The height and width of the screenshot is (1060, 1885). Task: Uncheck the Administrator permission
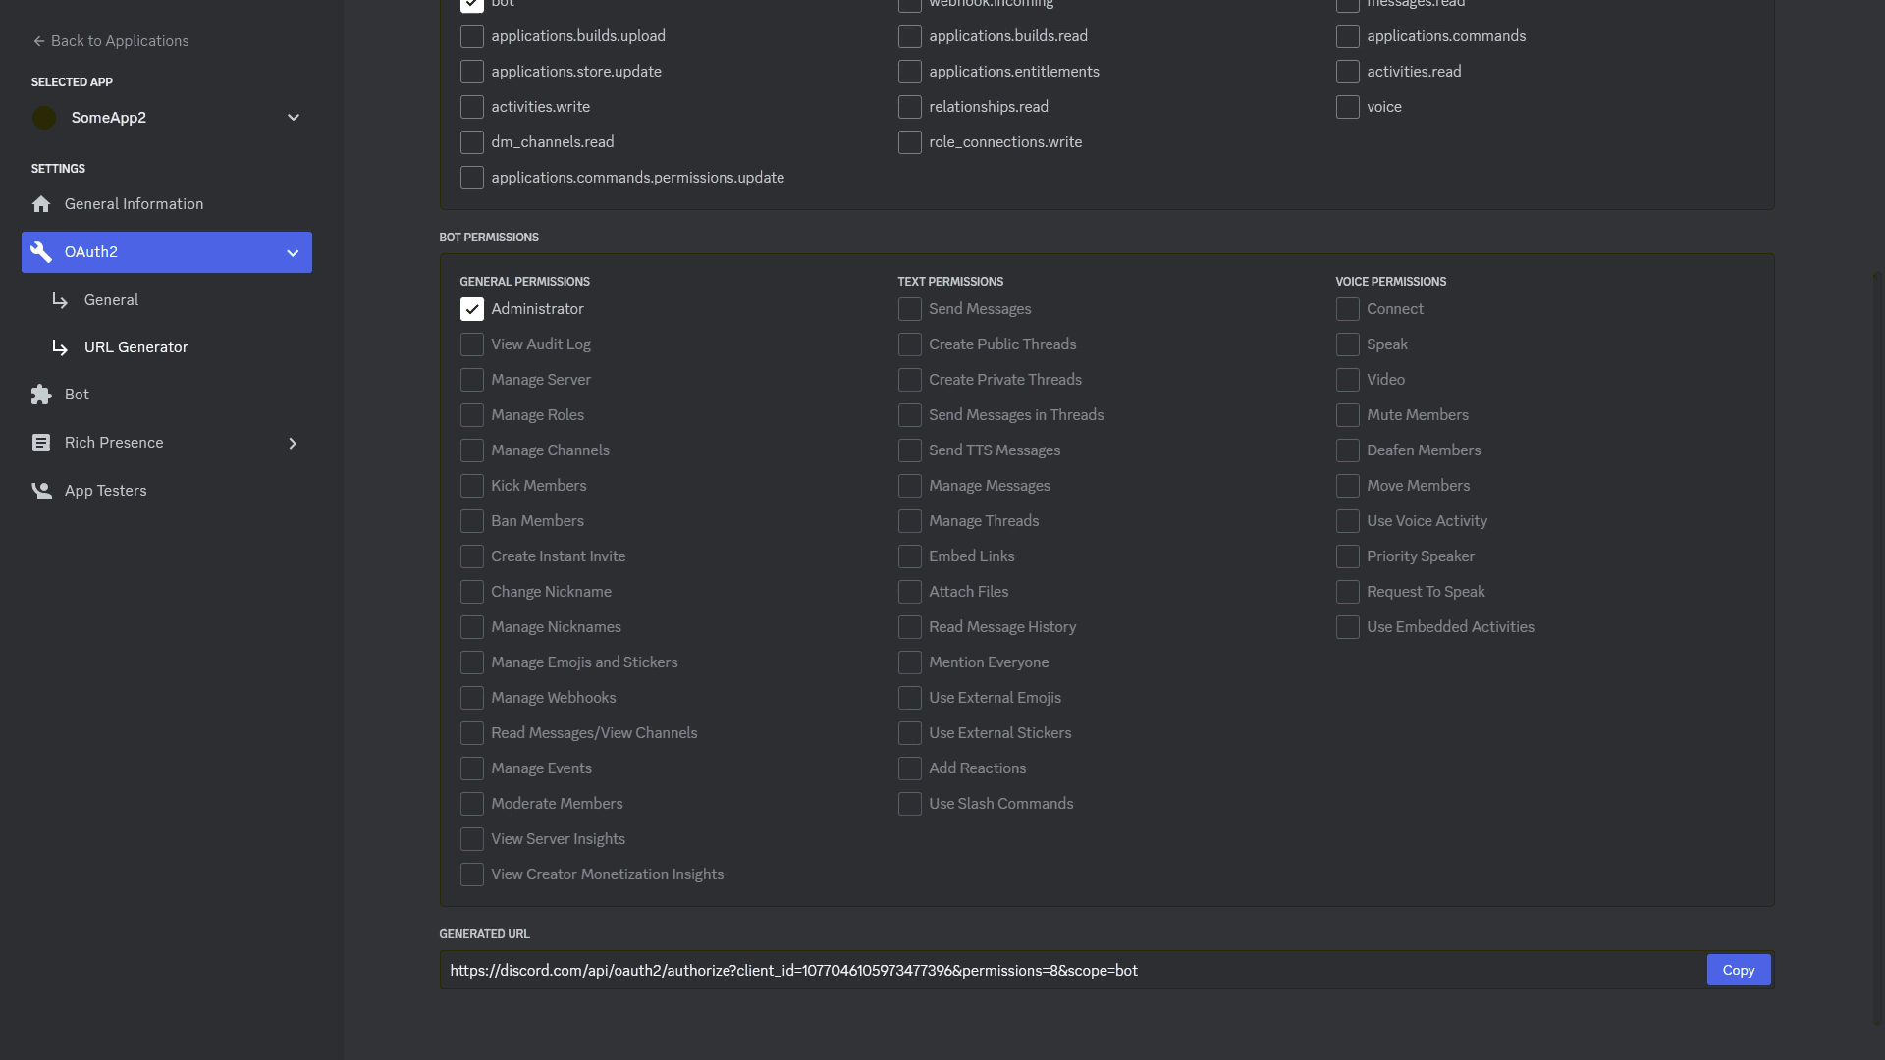tap(472, 309)
